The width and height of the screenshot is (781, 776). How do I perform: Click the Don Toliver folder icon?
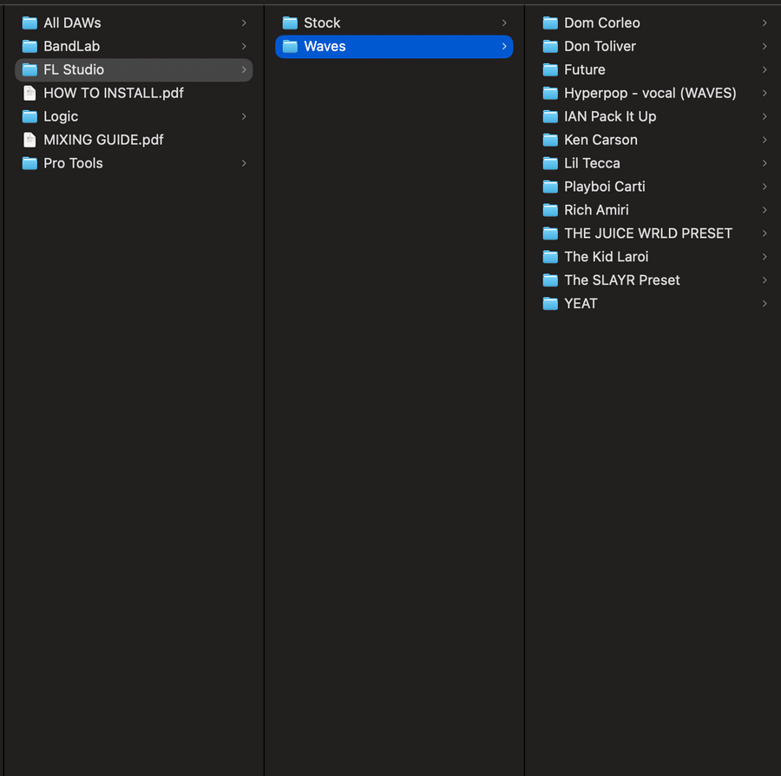click(550, 46)
